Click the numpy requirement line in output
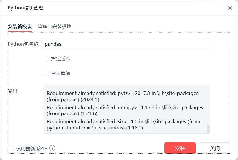This screenshot has height=160, width=238. [125, 110]
